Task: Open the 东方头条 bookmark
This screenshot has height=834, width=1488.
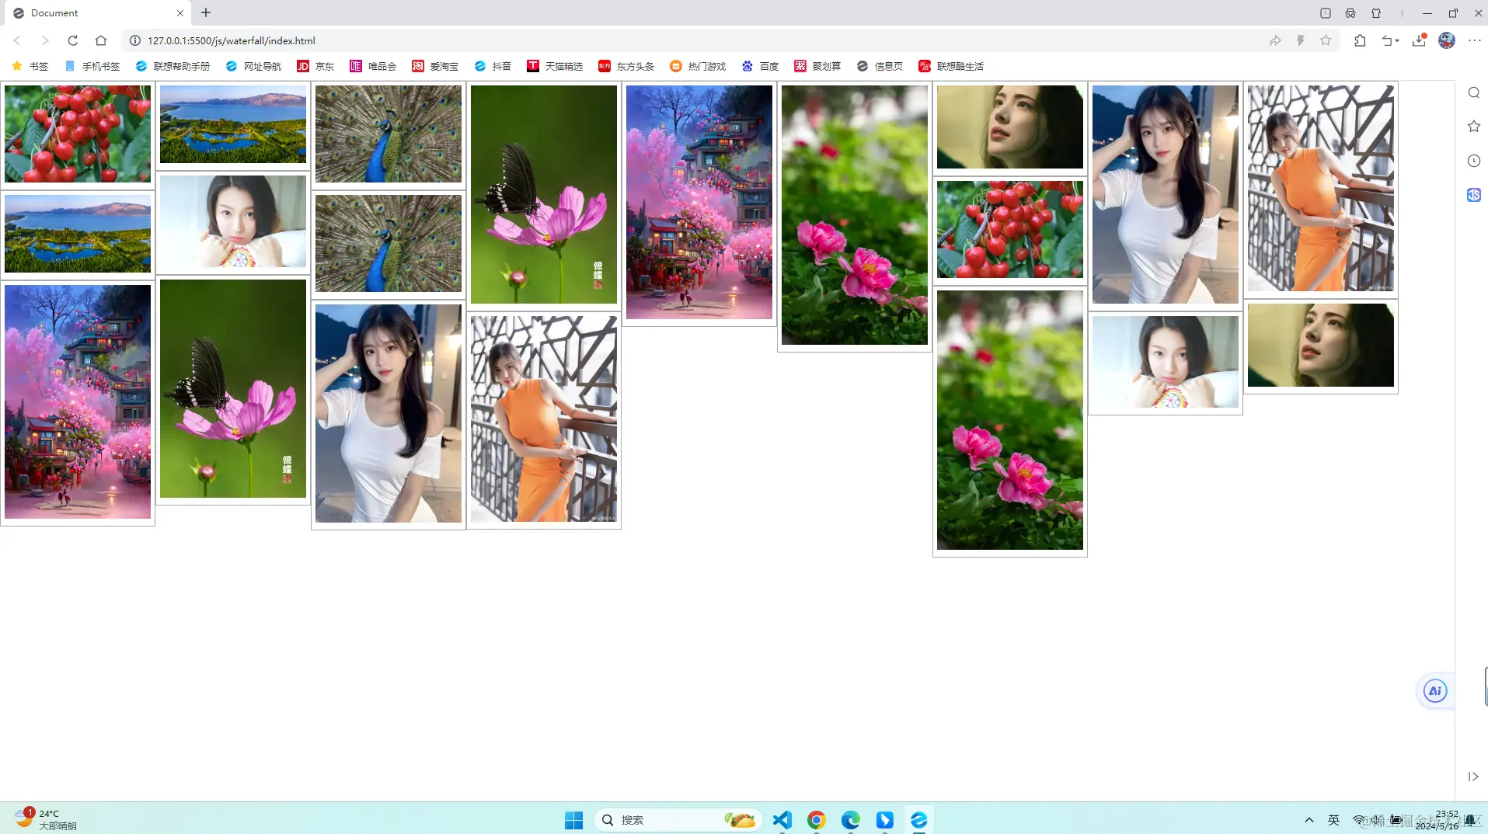Action: tap(626, 66)
